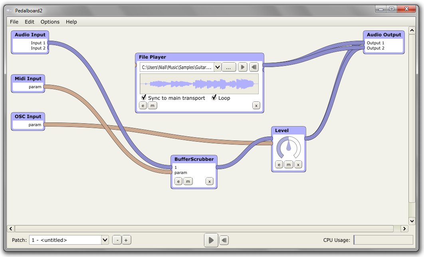The width and height of the screenshot is (424, 257).
Task: Expand the Patch selection dropdown
Action: pos(105,240)
